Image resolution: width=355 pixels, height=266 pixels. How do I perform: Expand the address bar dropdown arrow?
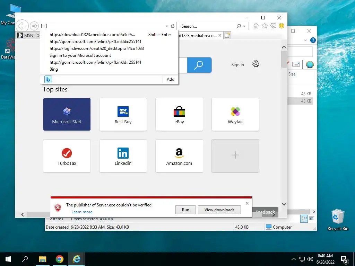click(167, 26)
